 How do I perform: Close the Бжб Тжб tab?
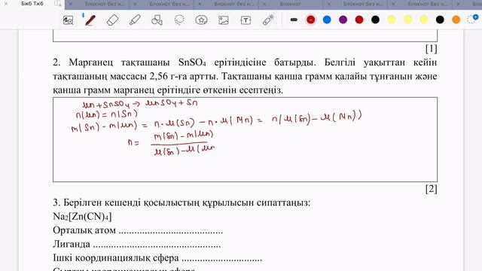pyautogui.click(x=5, y=4)
